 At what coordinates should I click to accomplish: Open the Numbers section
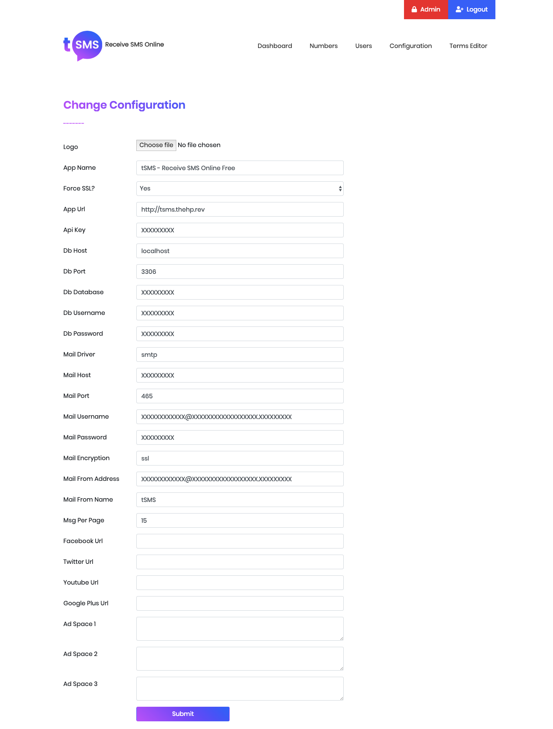pyautogui.click(x=323, y=46)
